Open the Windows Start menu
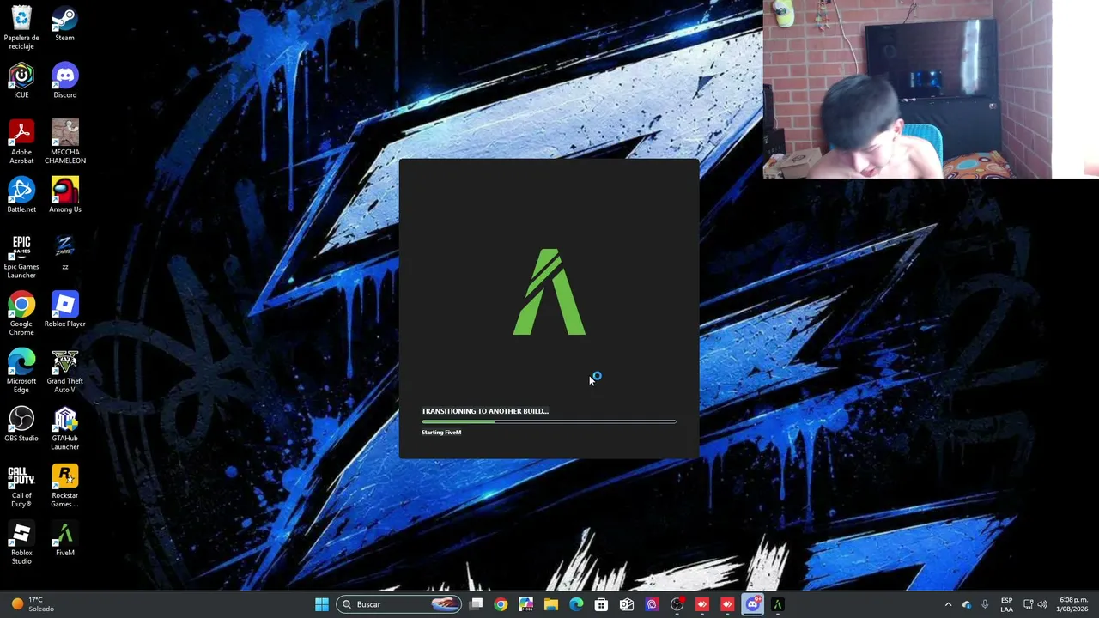 click(321, 604)
